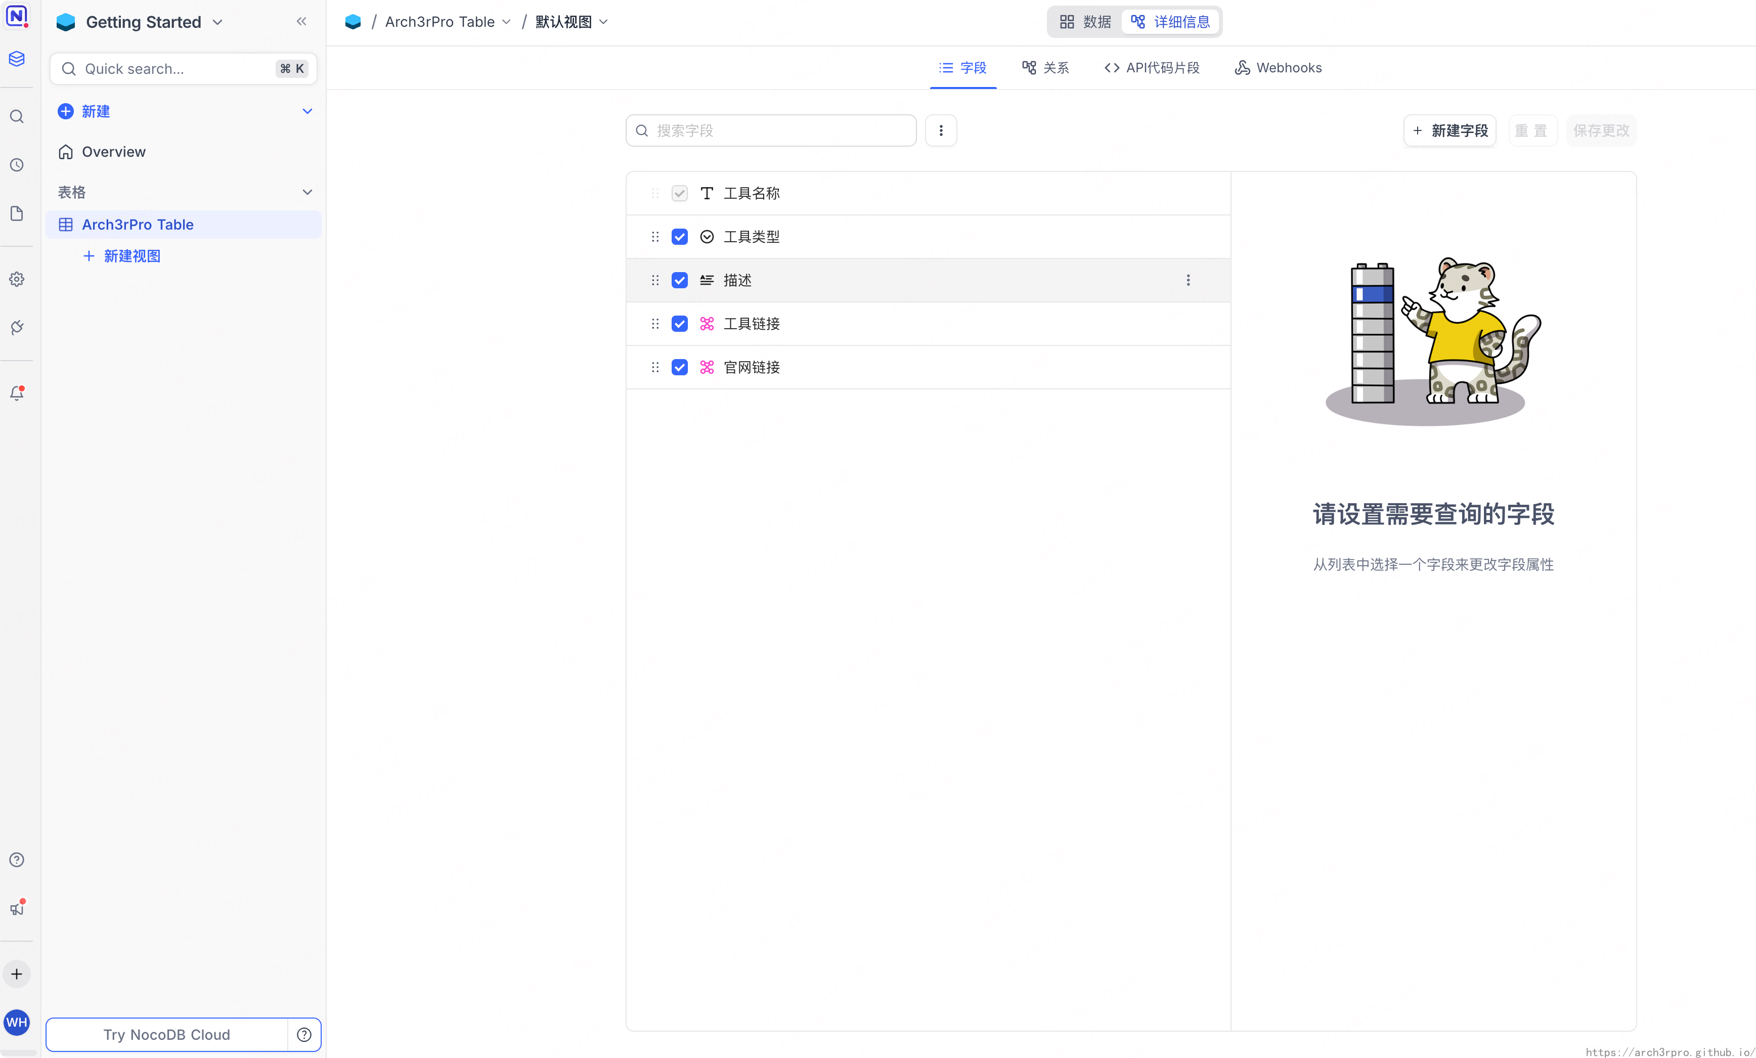1756x1058 pixels.
Task: Collapse the 表格 section chevron
Action: (x=307, y=192)
